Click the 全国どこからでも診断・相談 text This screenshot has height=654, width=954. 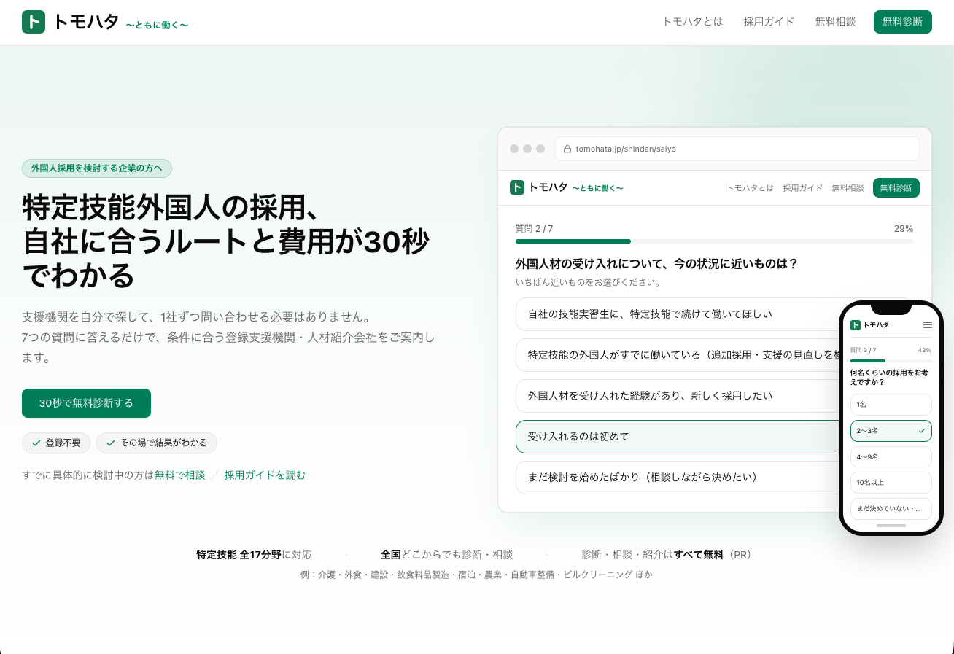point(446,555)
